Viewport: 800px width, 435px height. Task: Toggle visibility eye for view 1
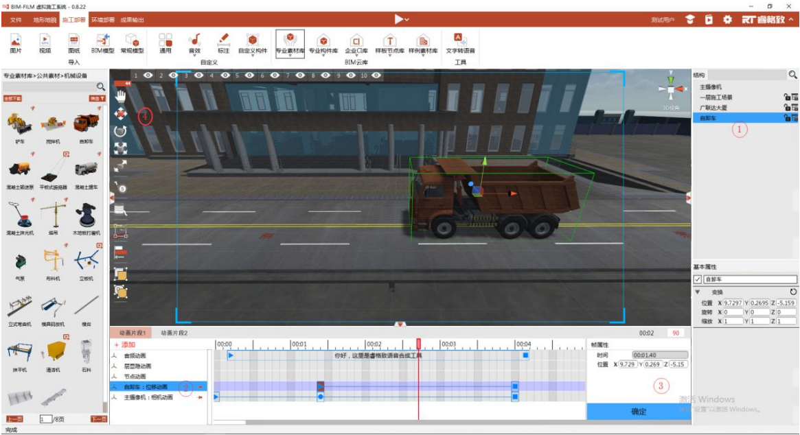(x=148, y=75)
